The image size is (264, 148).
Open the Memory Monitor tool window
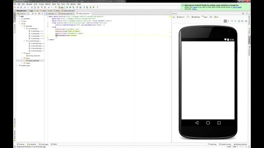click(240, 144)
